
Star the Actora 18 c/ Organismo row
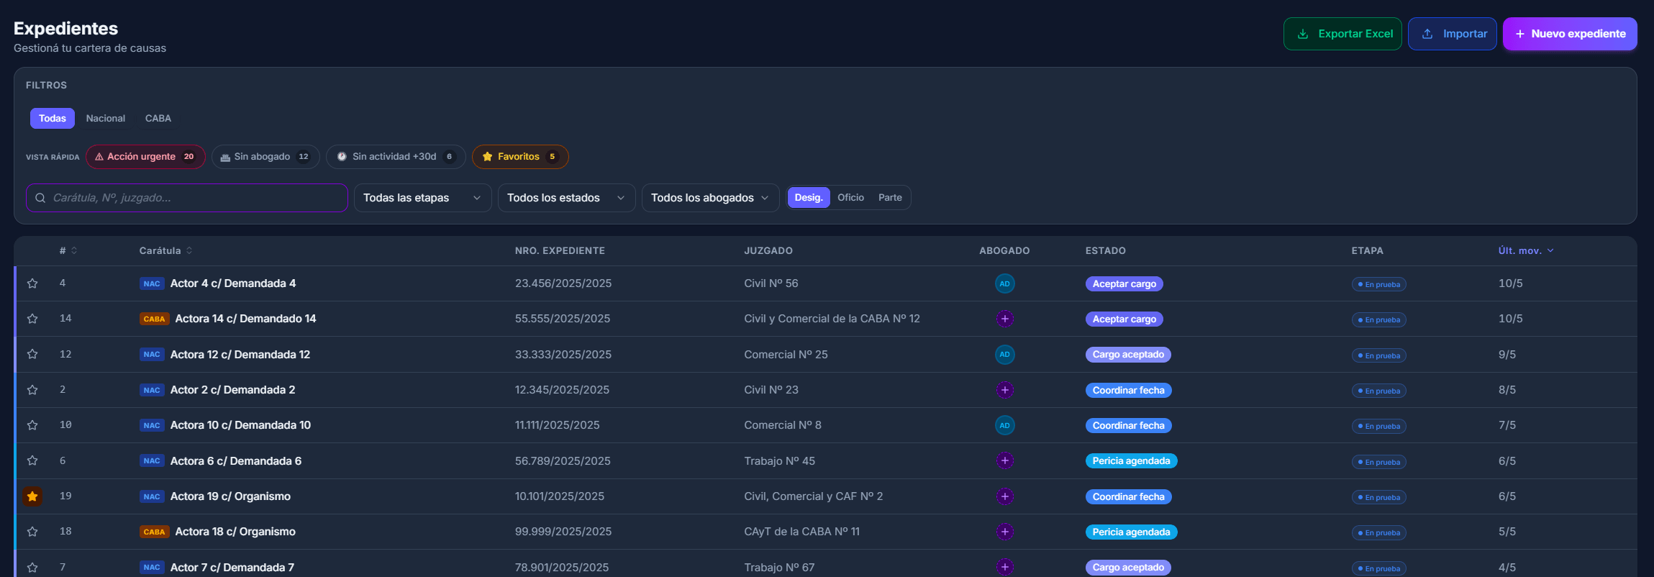click(x=32, y=532)
